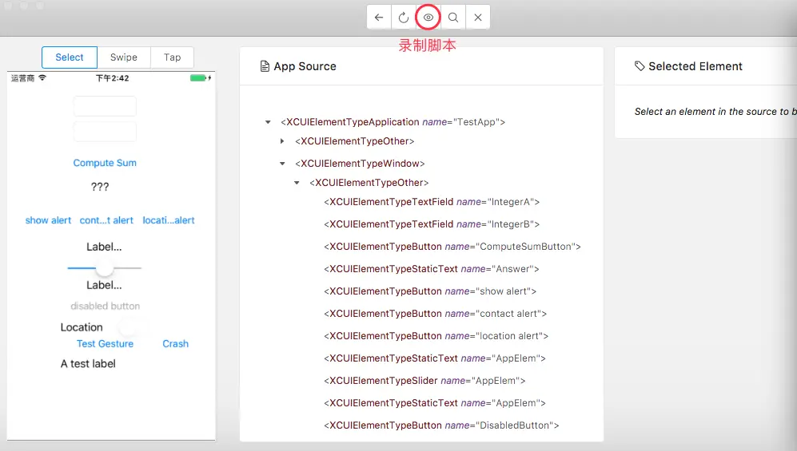Click the A test label text
Viewport: 797px width, 451px height.
(x=88, y=364)
